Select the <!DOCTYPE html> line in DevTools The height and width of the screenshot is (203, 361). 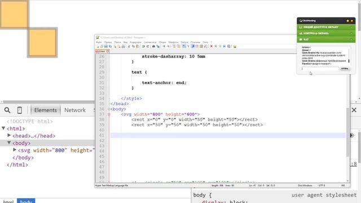tap(30, 121)
